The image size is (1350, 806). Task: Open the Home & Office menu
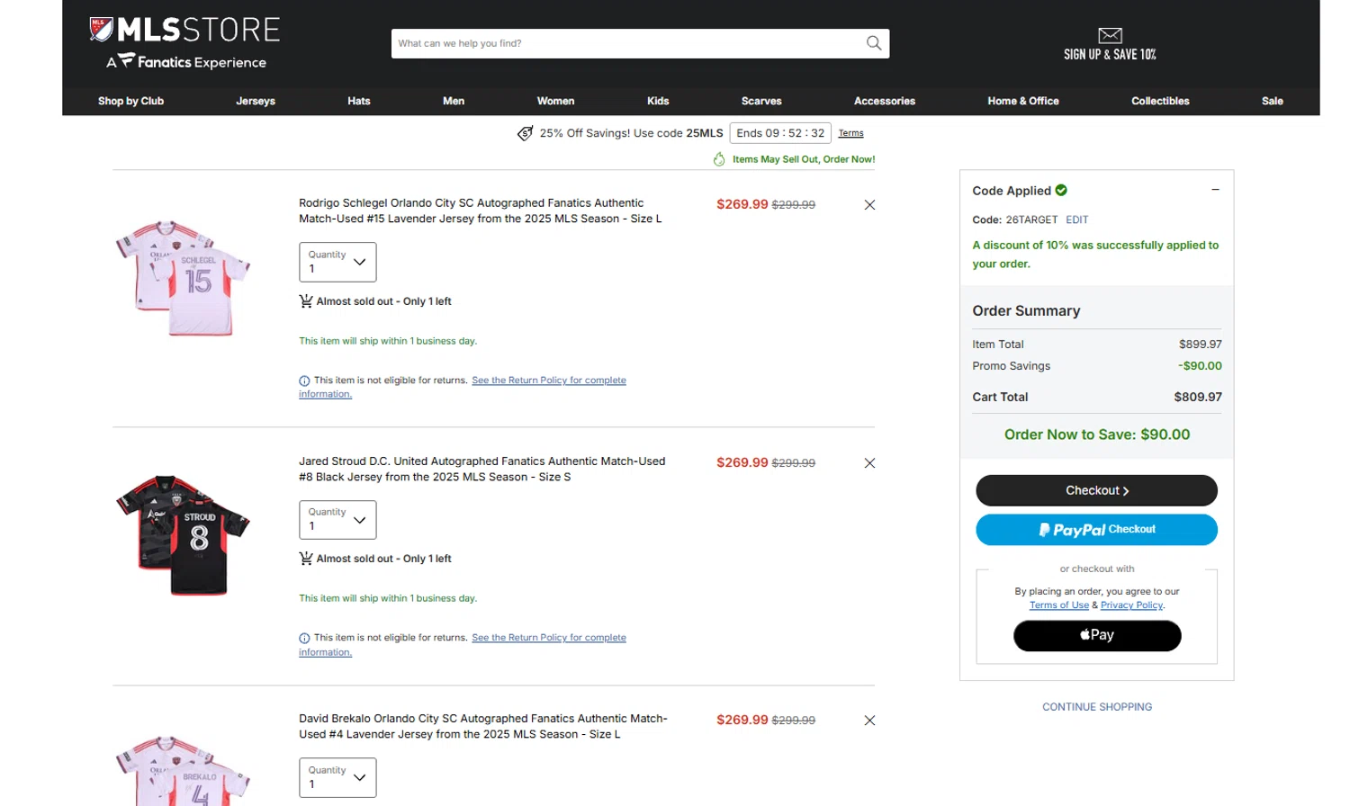point(1023,101)
